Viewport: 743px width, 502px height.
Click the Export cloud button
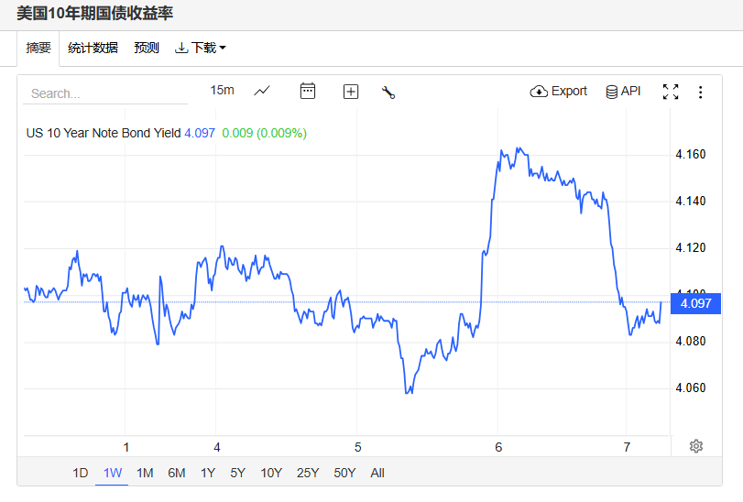tap(558, 91)
